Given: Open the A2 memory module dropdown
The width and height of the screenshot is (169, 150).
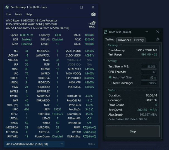Looking at the screenshot, I should point(34,144).
